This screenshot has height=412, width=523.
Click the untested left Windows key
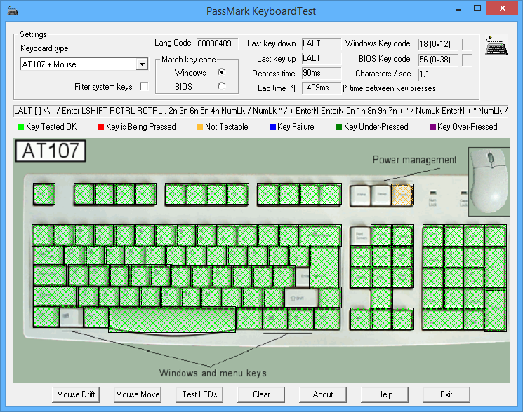click(x=71, y=317)
